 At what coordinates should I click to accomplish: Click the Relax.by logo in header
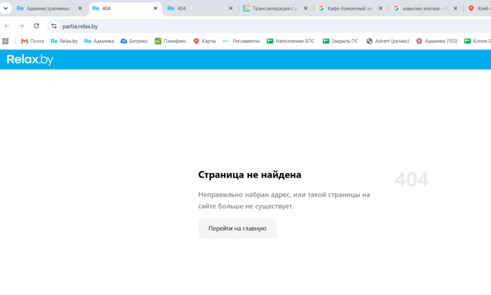[x=30, y=59]
